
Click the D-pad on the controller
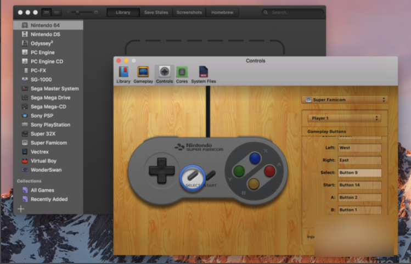(162, 170)
